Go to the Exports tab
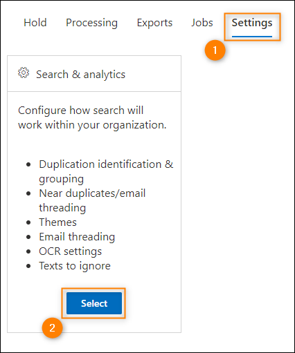This screenshot has width=295, height=353. click(x=154, y=23)
